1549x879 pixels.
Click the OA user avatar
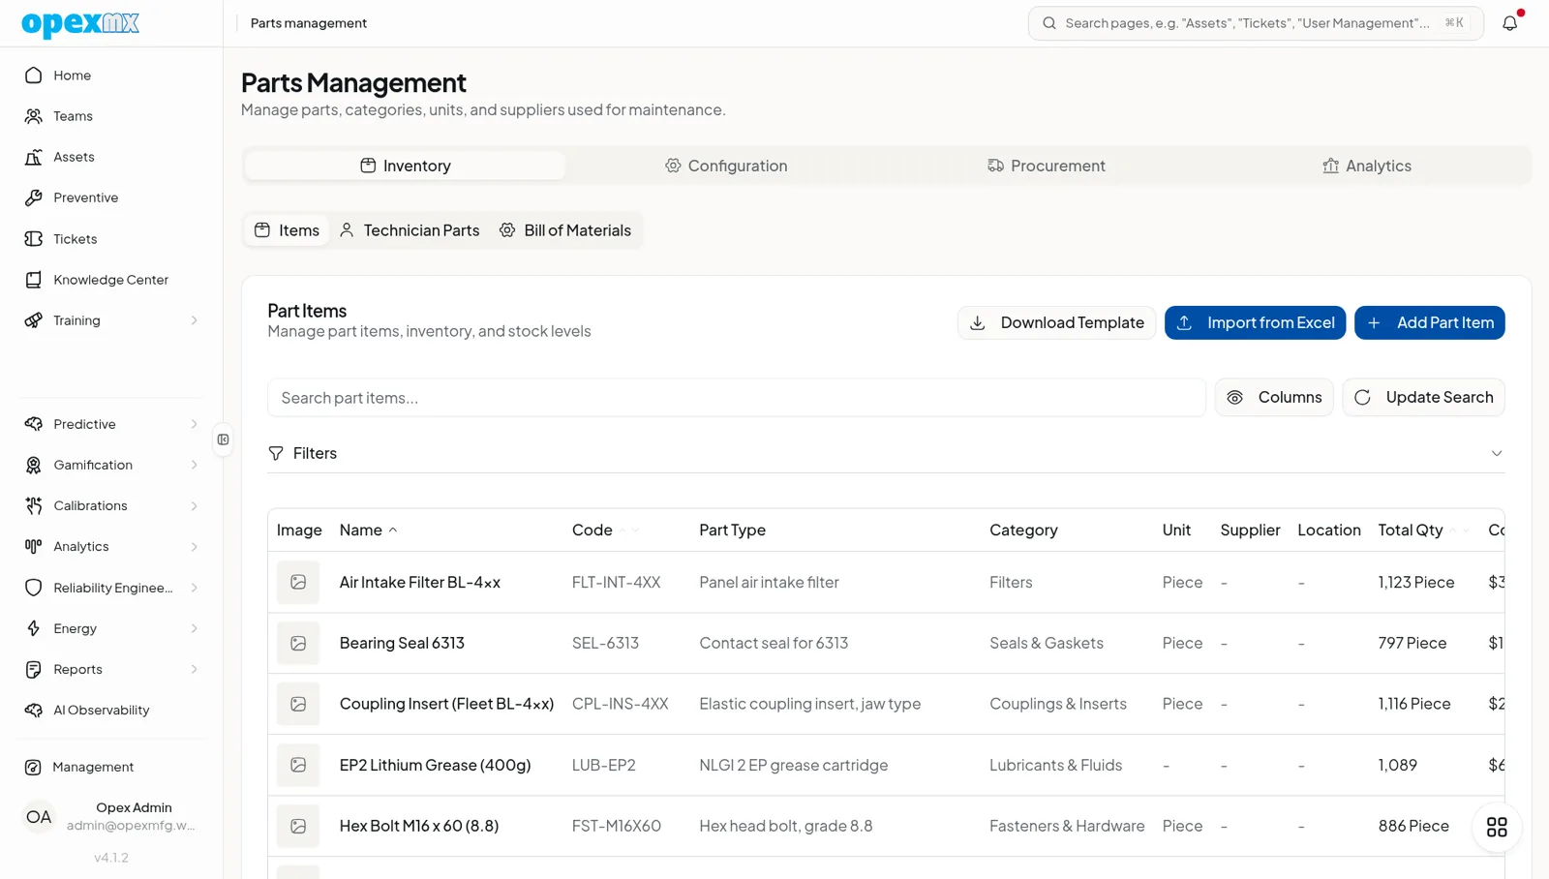point(39,816)
